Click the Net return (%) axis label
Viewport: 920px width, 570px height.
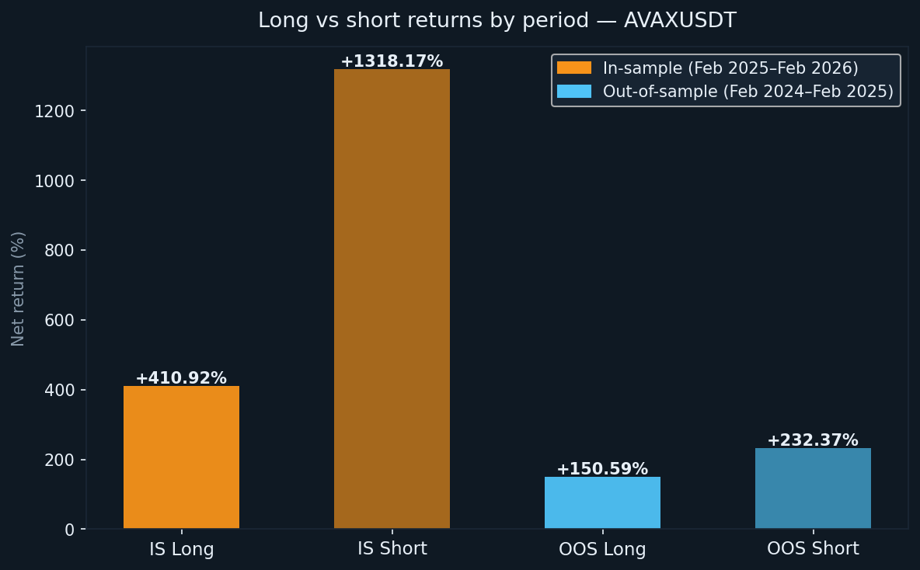click(x=19, y=288)
